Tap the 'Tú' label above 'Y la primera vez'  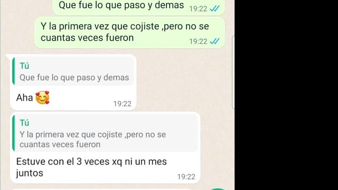point(24,123)
